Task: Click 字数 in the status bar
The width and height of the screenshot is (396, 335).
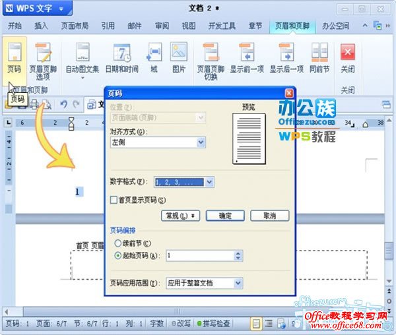Action: tap(157, 323)
